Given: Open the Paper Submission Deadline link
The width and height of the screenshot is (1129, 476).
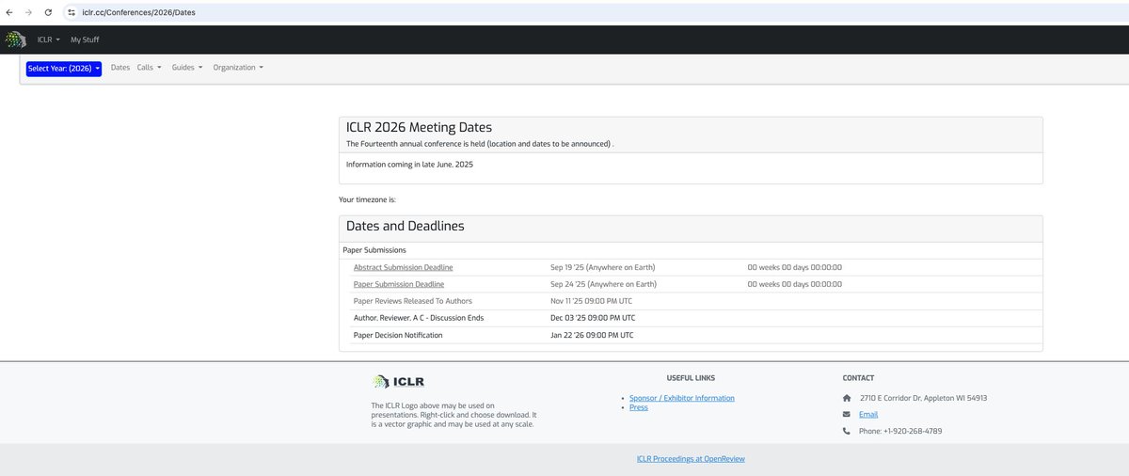Looking at the screenshot, I should 399,284.
